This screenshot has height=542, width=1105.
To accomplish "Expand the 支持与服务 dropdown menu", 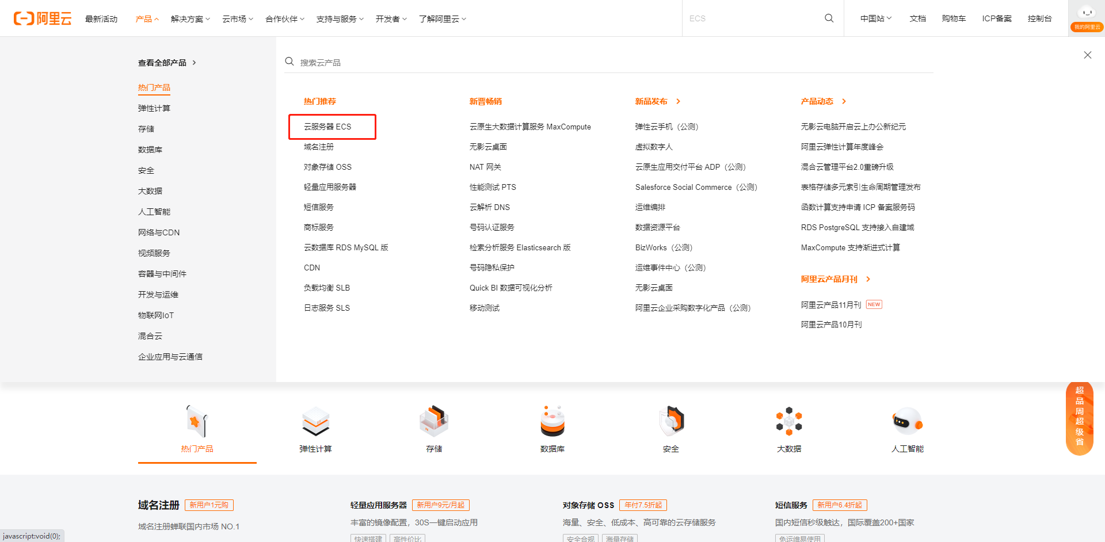I will [x=340, y=19].
